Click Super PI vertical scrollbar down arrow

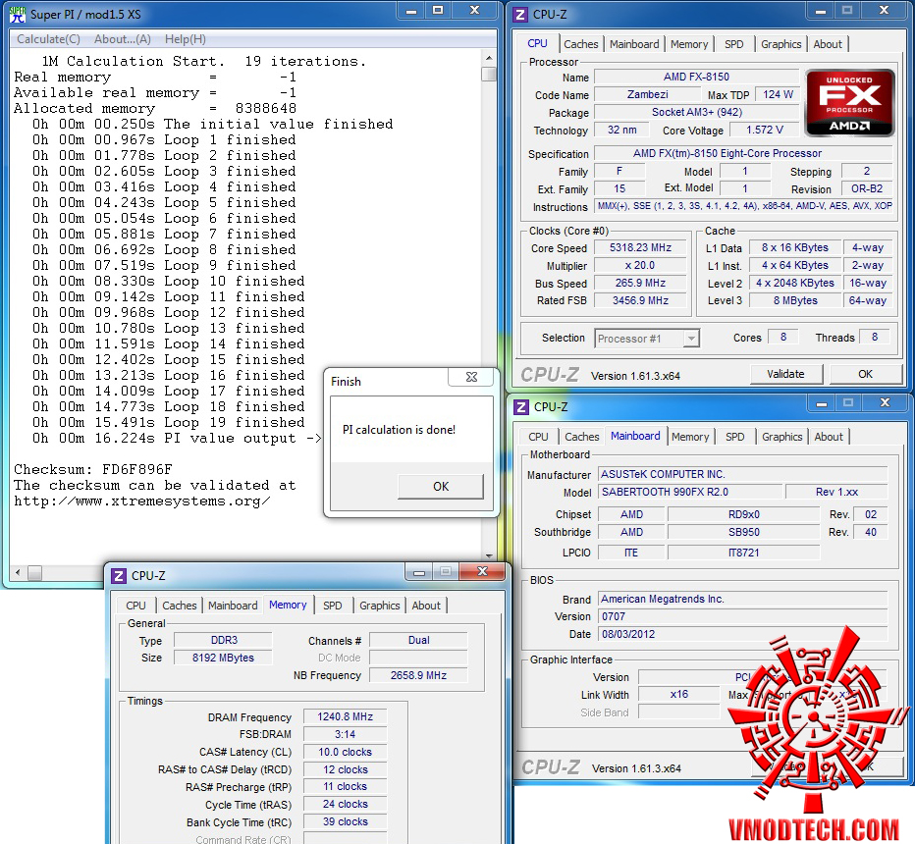click(x=489, y=556)
